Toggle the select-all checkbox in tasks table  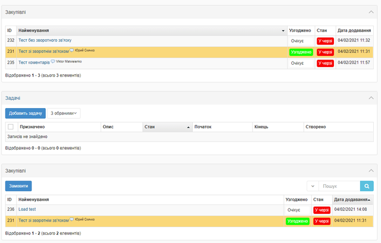11,127
